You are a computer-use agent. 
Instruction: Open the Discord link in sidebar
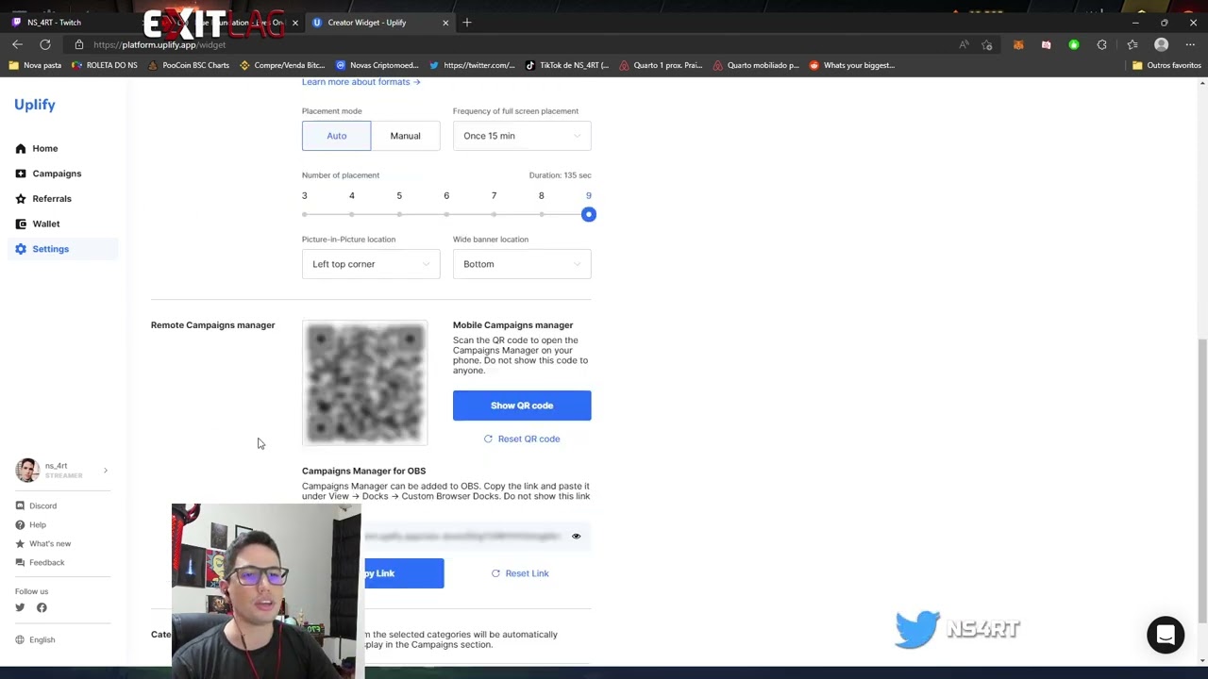pos(36,505)
